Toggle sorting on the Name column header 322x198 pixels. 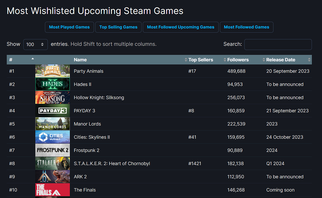pos(80,60)
